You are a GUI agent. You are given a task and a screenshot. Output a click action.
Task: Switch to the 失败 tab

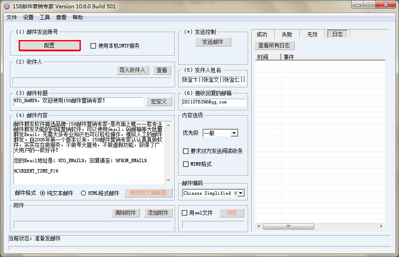click(x=287, y=34)
